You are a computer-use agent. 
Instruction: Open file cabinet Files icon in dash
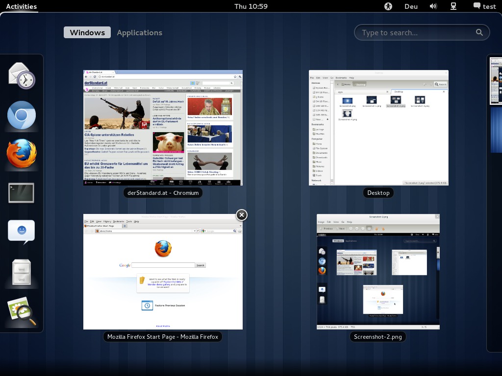point(22,272)
